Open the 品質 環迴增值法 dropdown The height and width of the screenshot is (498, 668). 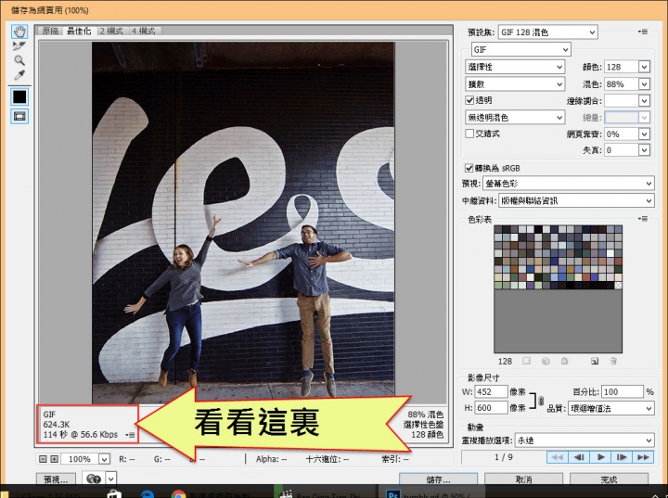click(610, 409)
